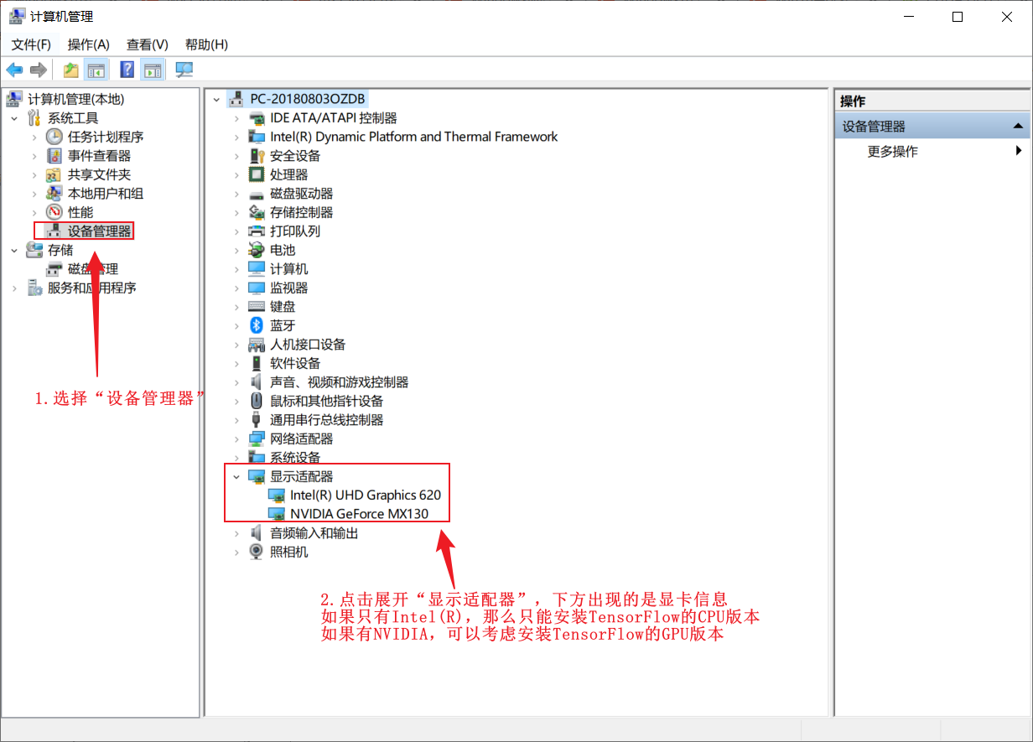
Task: Collapse the 存储 tree node
Action: 14,250
